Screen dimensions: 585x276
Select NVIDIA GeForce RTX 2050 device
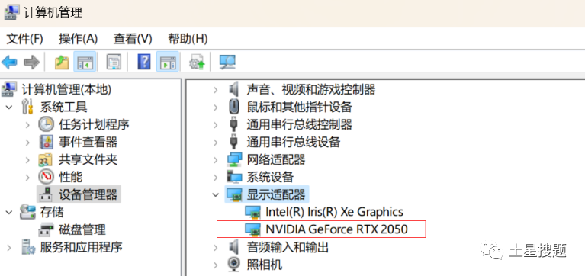[336, 229]
